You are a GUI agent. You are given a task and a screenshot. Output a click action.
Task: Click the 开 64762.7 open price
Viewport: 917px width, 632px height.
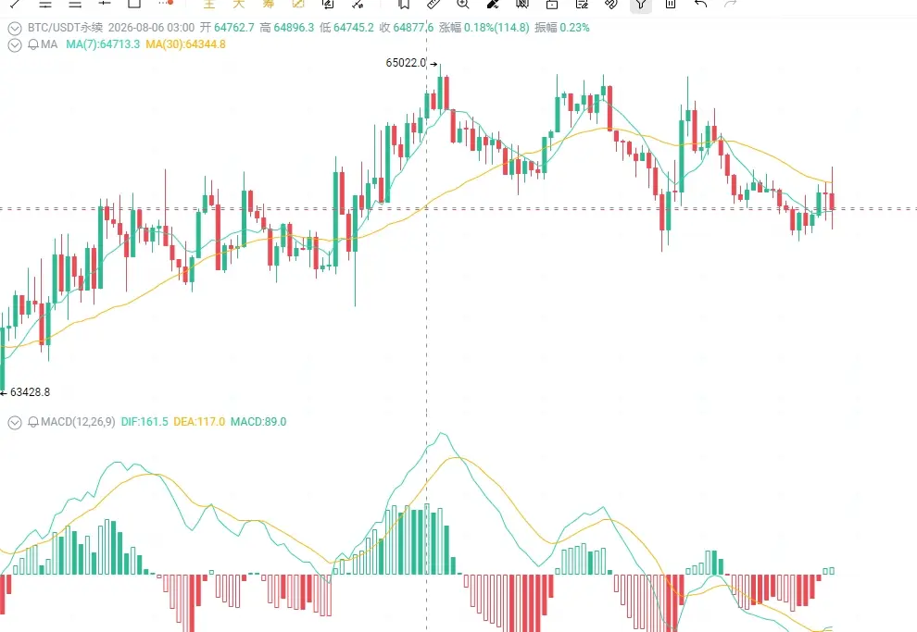pos(228,28)
